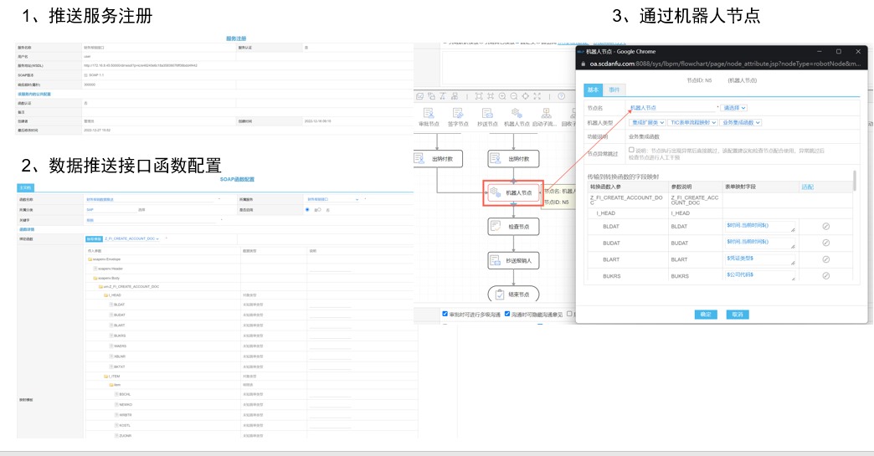Click the 检查节点 flowchart node
This screenshot has width=874, height=456.
[x=513, y=227]
